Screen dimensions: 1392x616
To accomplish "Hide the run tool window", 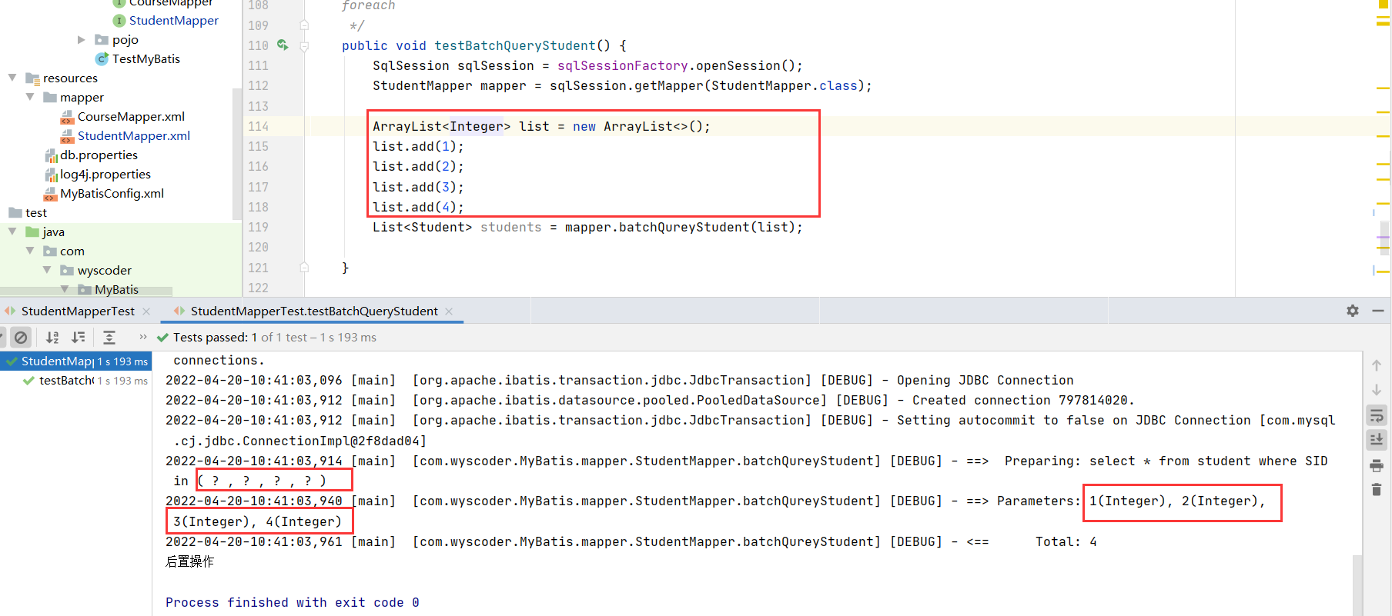I will click(x=1378, y=311).
